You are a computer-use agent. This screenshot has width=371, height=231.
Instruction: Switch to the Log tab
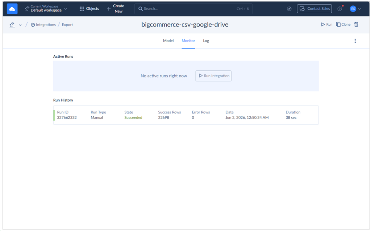(206, 40)
